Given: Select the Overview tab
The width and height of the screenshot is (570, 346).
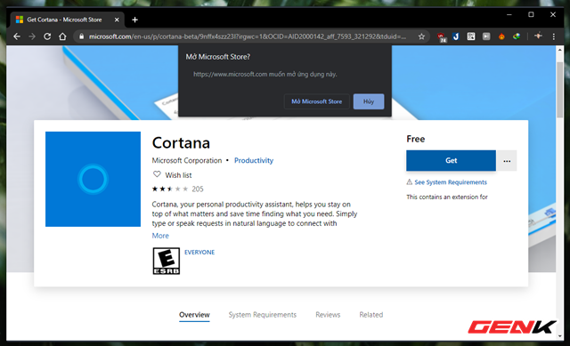Looking at the screenshot, I should (x=194, y=315).
